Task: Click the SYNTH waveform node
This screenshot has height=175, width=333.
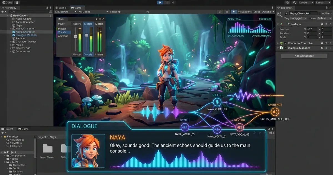Action: click(185, 127)
